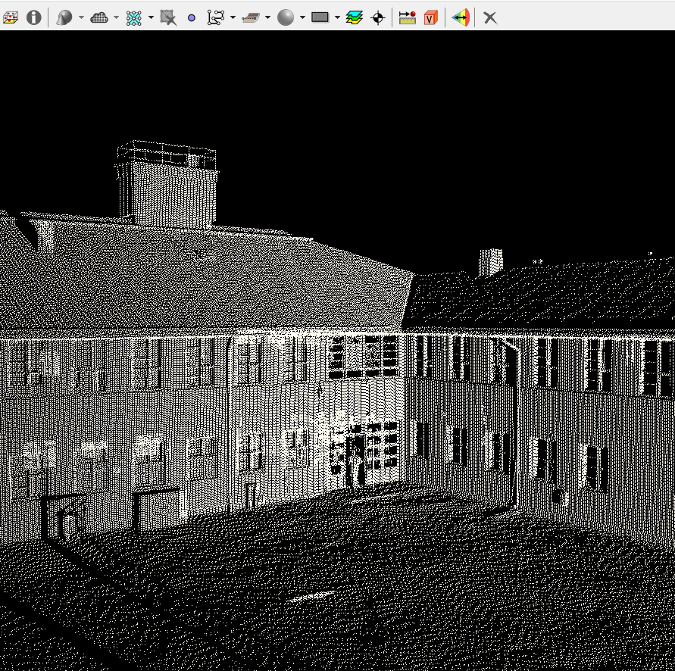Screen dimensions: 675x671
Task: Click the stacked colored layers icon
Action: click(355, 17)
